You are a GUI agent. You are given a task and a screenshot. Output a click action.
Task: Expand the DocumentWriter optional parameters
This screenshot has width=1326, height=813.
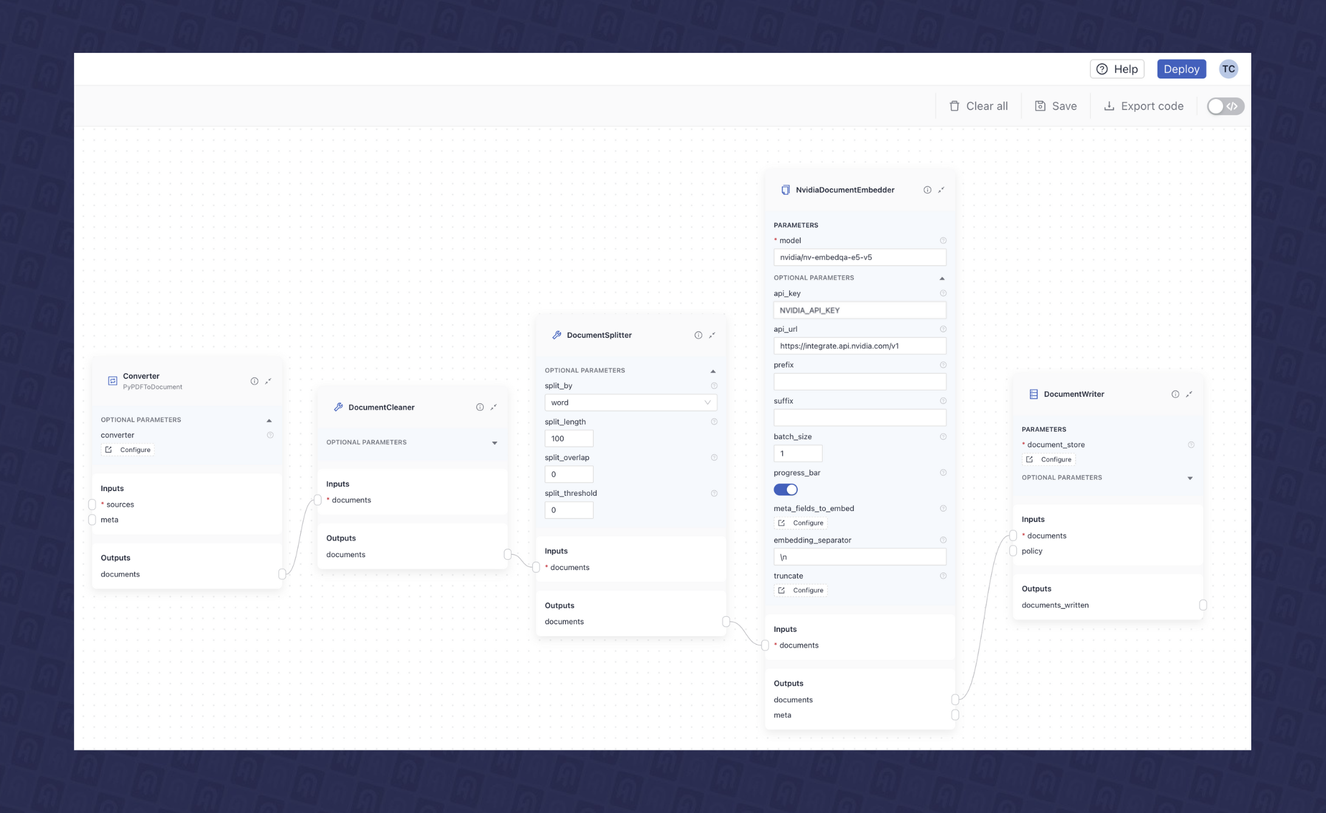[1189, 478]
